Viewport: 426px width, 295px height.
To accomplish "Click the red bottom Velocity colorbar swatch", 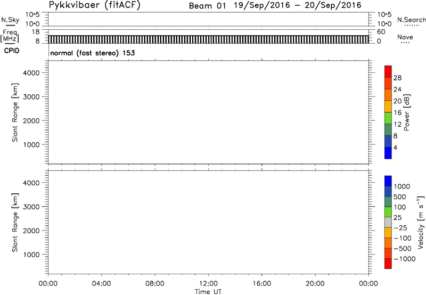I will (x=388, y=264).
